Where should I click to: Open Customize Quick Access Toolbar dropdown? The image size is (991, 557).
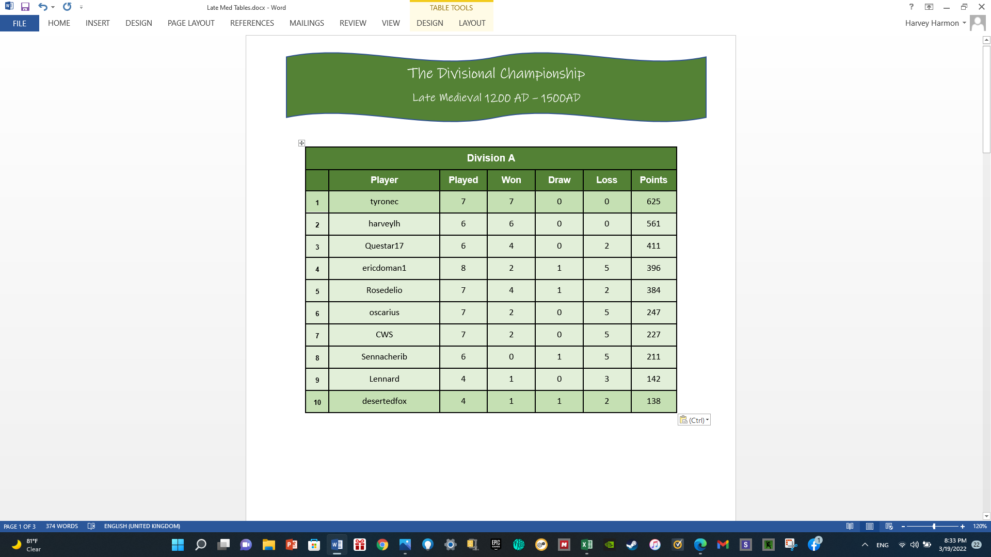click(x=82, y=7)
